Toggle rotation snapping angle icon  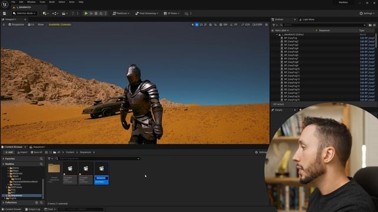[x=232, y=25]
